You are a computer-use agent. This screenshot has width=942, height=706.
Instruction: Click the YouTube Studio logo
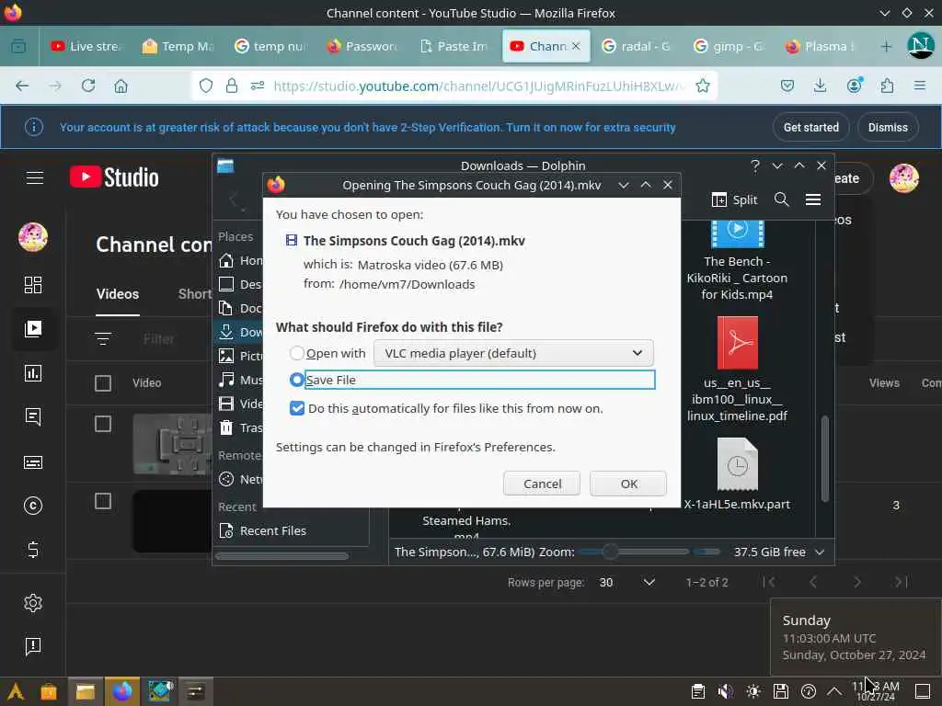pyautogui.click(x=114, y=177)
